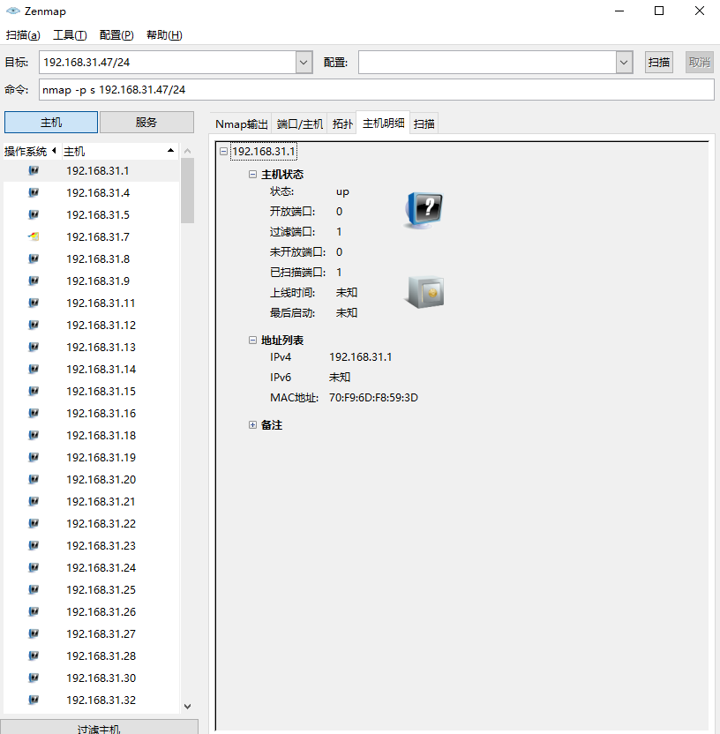The image size is (720, 734).
Task: Show hosts list with 主机 button
Action: (x=51, y=122)
